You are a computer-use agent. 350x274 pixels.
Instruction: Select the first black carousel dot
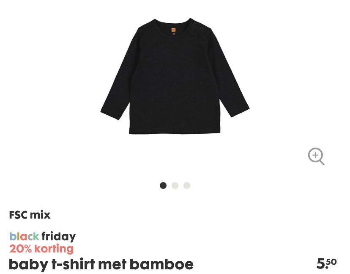point(163,185)
